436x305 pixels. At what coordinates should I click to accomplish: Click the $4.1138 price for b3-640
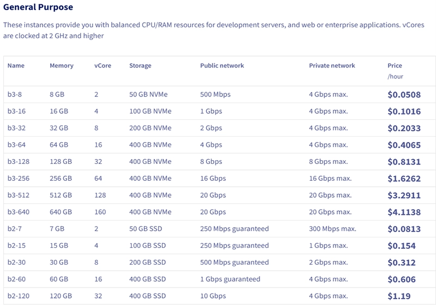(404, 212)
